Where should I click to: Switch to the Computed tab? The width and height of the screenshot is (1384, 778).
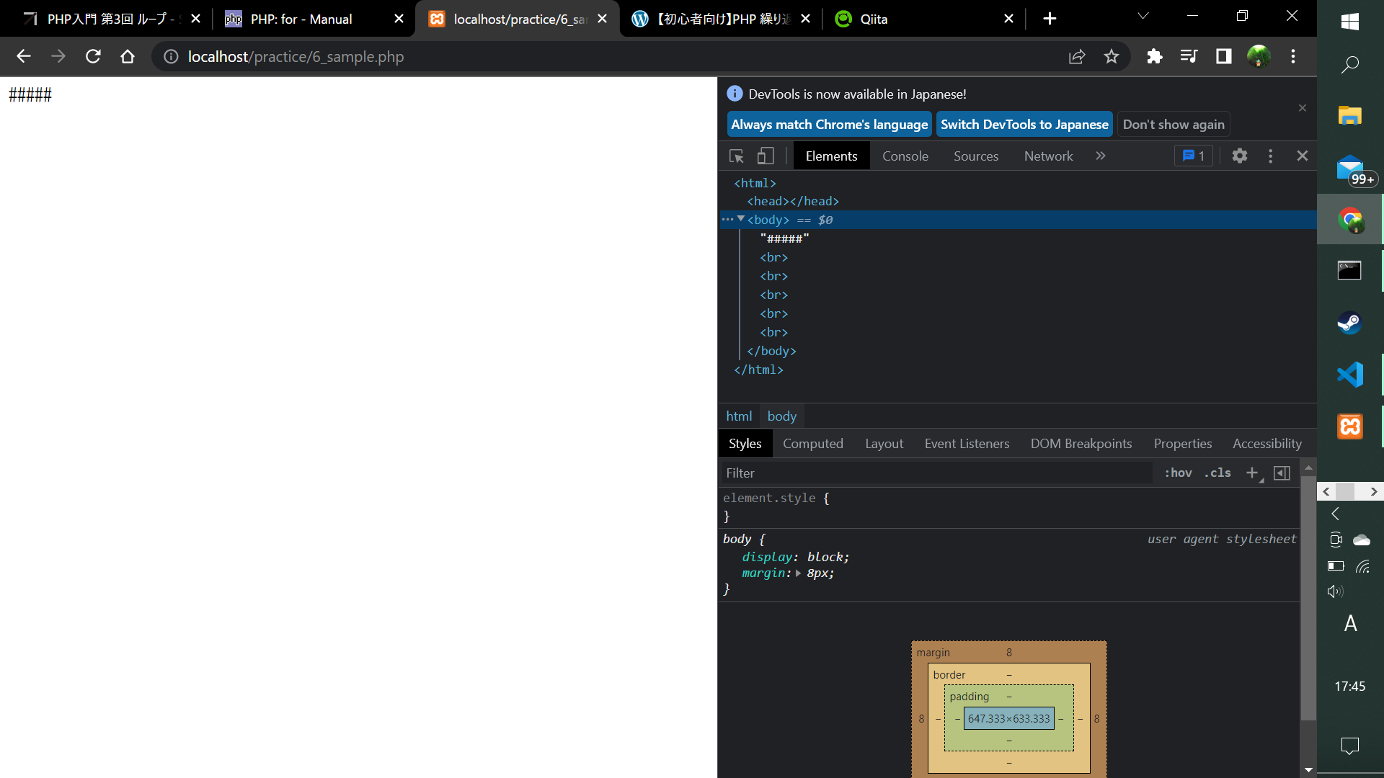pyautogui.click(x=812, y=444)
